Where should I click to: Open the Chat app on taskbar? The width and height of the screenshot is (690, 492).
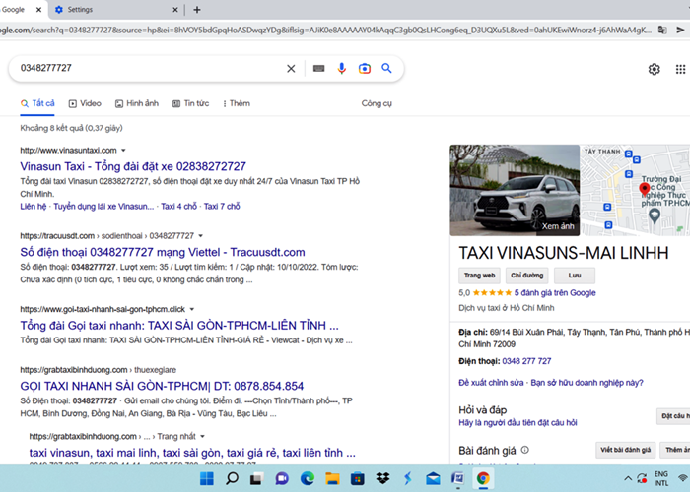click(282, 478)
